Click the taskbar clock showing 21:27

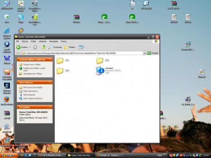(206, 155)
